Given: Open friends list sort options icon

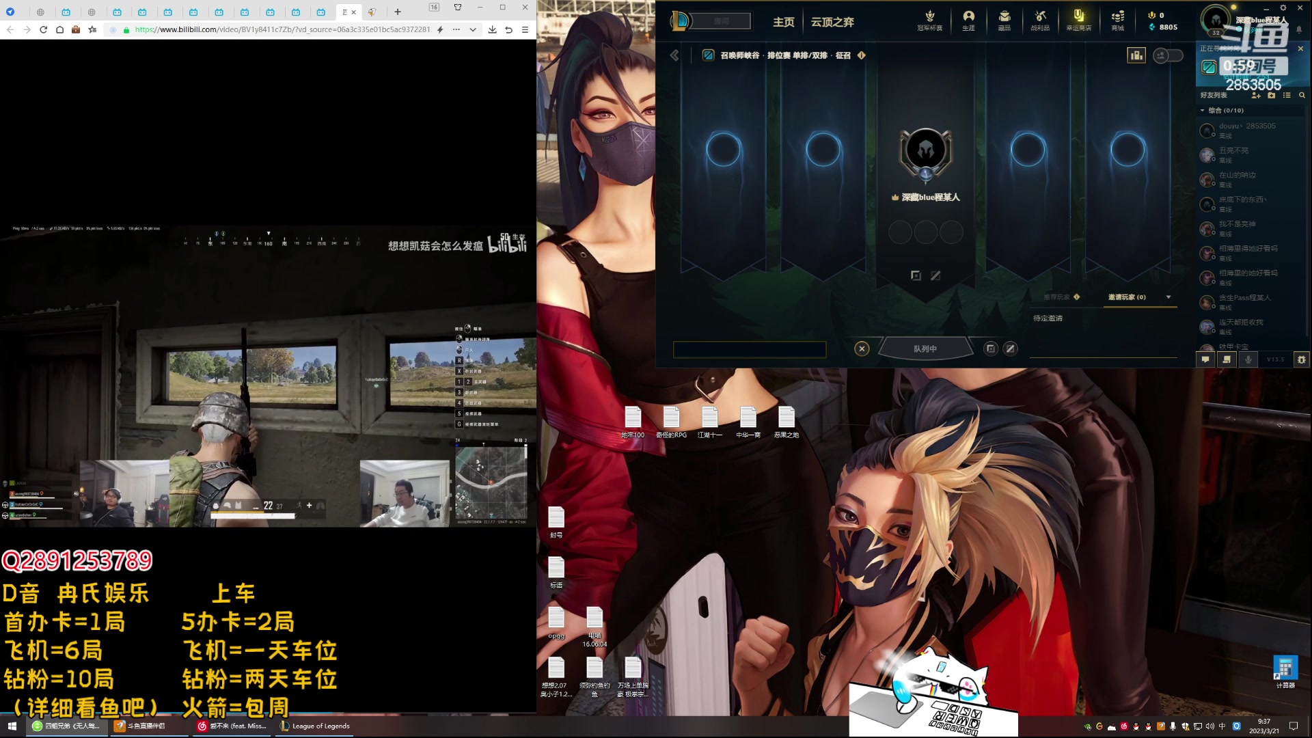Looking at the screenshot, I should tap(1287, 95).
